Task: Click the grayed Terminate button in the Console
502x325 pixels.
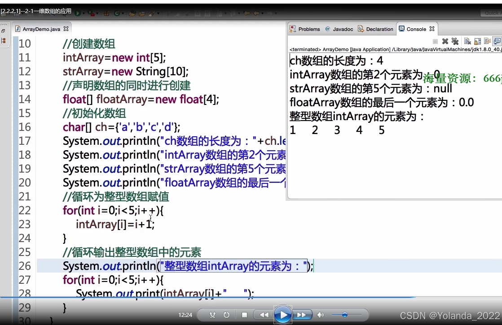Action: pos(436,41)
